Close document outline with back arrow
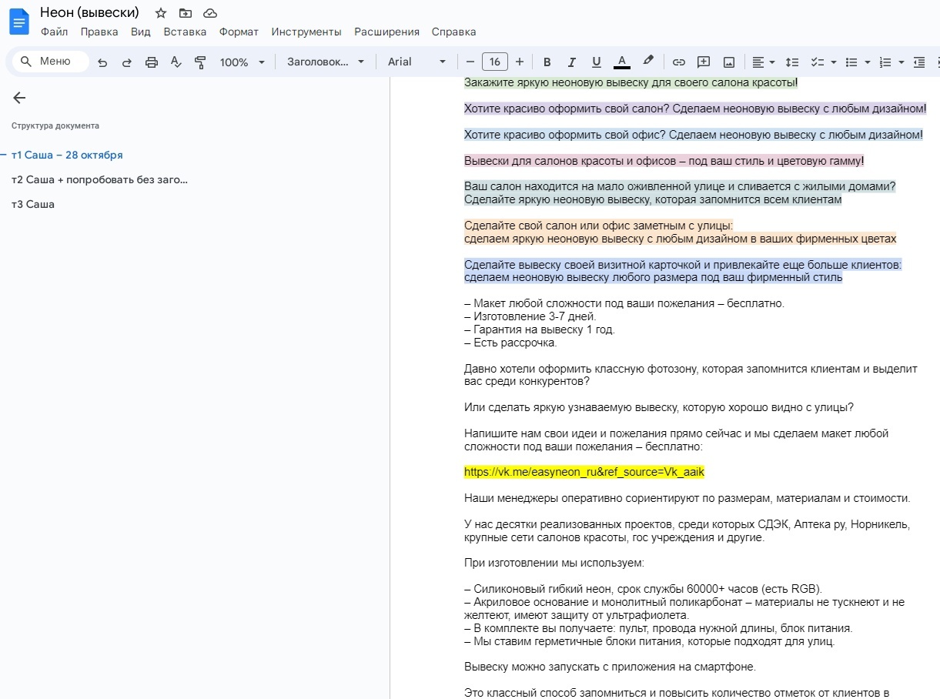The height and width of the screenshot is (699, 940). pyautogui.click(x=19, y=98)
